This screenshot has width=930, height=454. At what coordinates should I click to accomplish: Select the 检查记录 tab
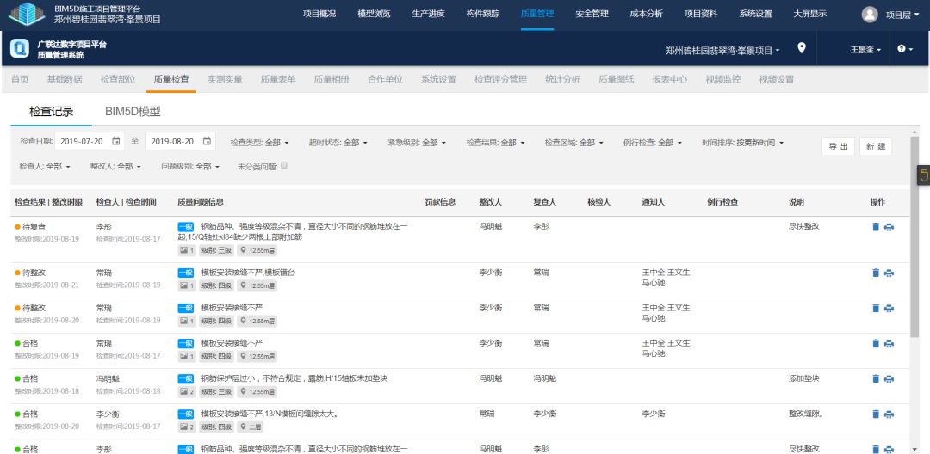(x=52, y=112)
